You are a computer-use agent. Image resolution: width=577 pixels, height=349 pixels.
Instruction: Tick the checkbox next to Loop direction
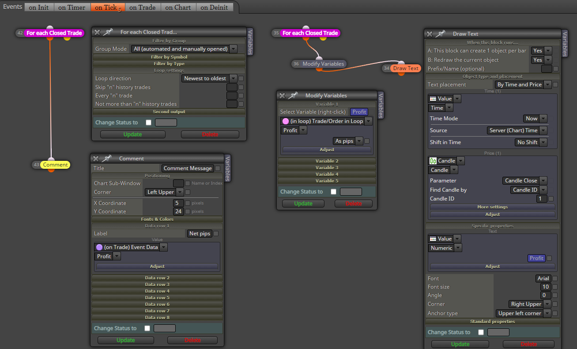click(x=241, y=78)
